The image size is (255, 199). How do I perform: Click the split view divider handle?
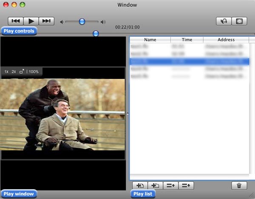coord(127,114)
